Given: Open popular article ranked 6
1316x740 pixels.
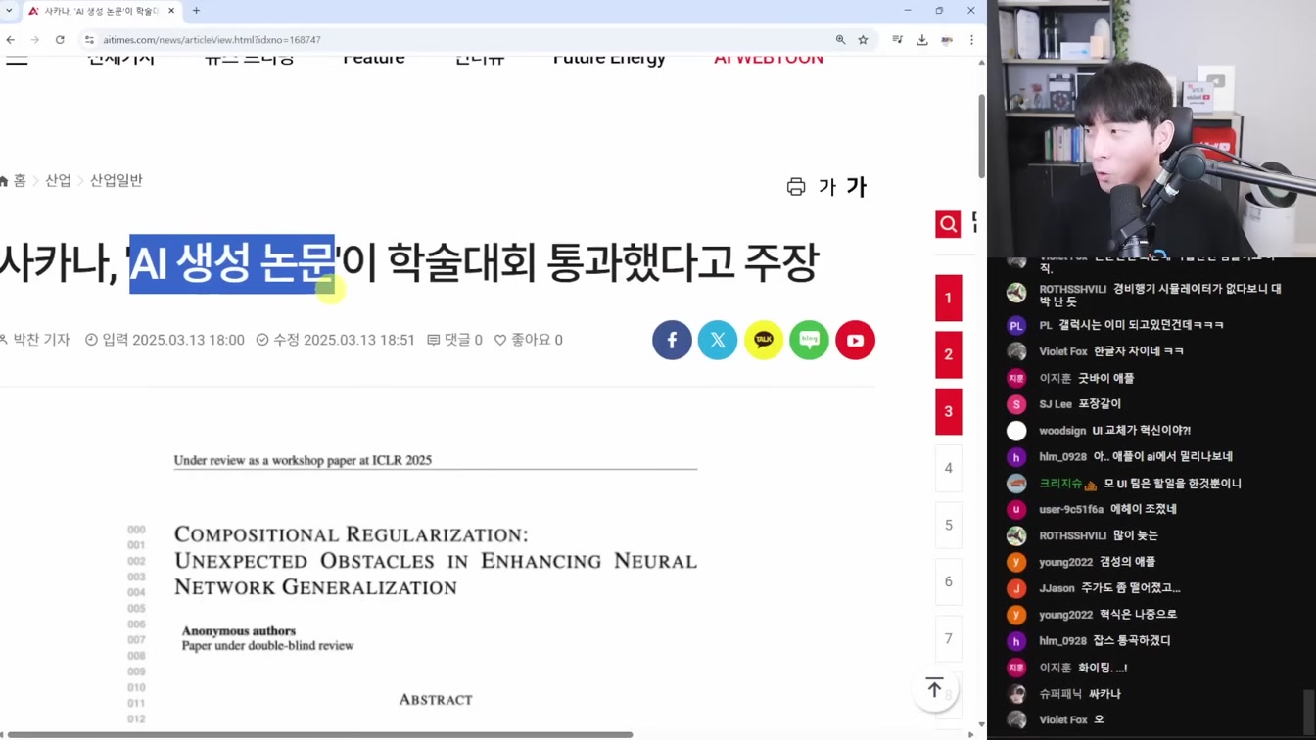Looking at the screenshot, I should coord(948,581).
